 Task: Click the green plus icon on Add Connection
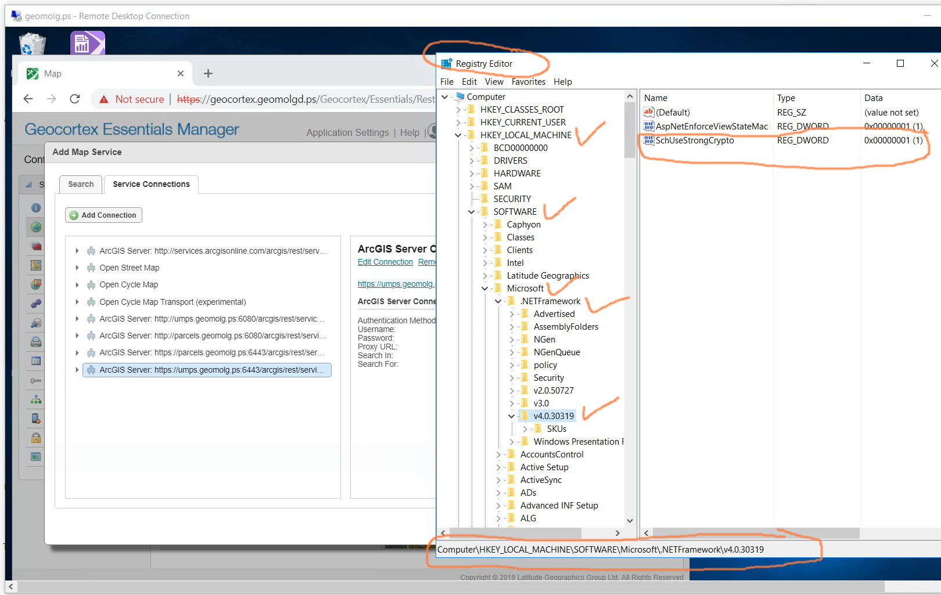(74, 215)
